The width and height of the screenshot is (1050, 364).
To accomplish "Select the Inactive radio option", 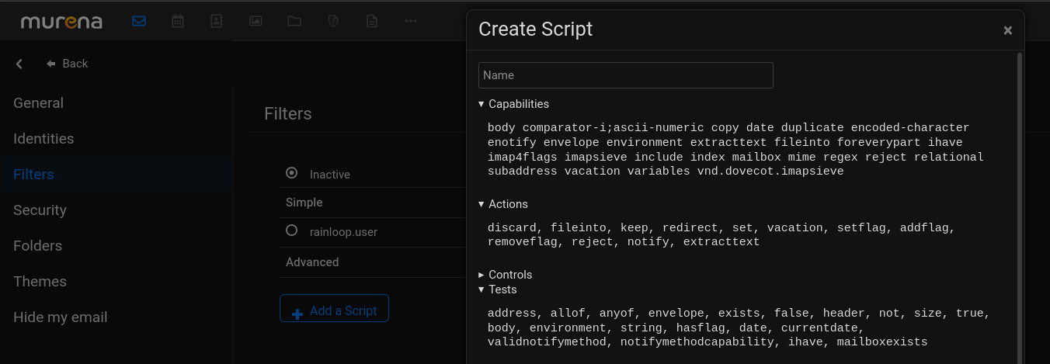I will pos(292,173).
